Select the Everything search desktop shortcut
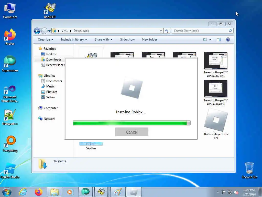 coord(10,144)
